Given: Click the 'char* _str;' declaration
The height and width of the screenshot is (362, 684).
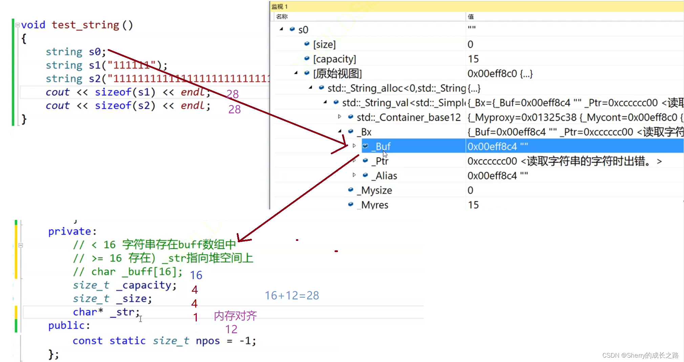Looking at the screenshot, I should [106, 312].
